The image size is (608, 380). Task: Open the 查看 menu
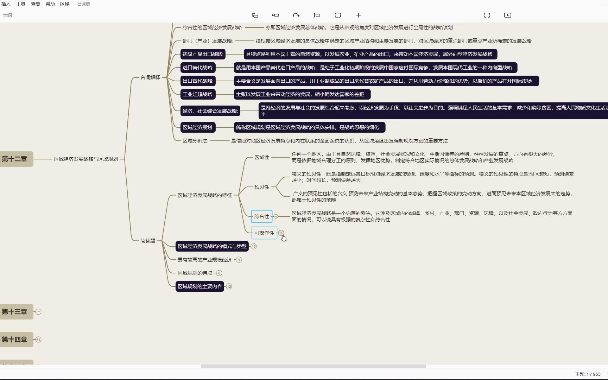[x=36, y=4]
